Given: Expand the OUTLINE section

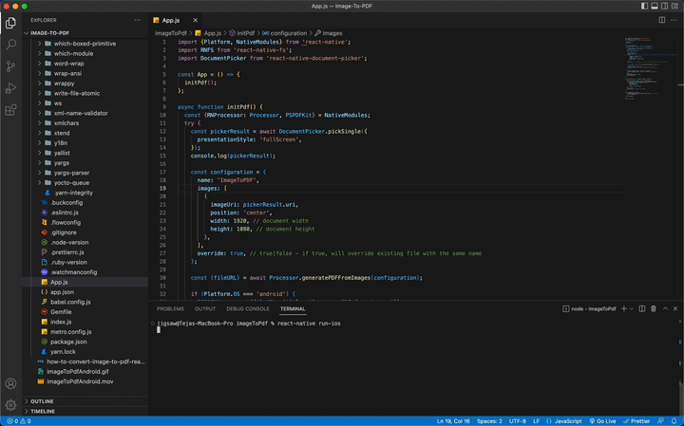Looking at the screenshot, I should 42,401.
